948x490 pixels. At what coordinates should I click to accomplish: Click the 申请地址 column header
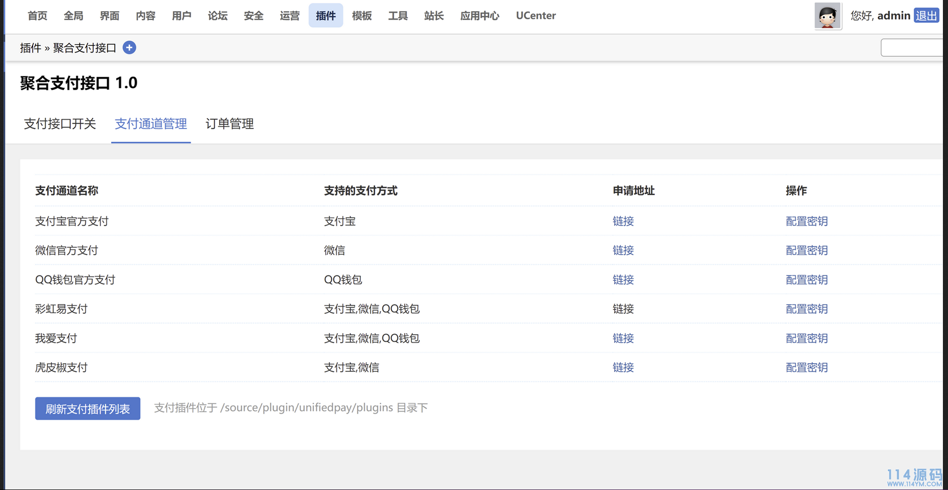click(634, 190)
